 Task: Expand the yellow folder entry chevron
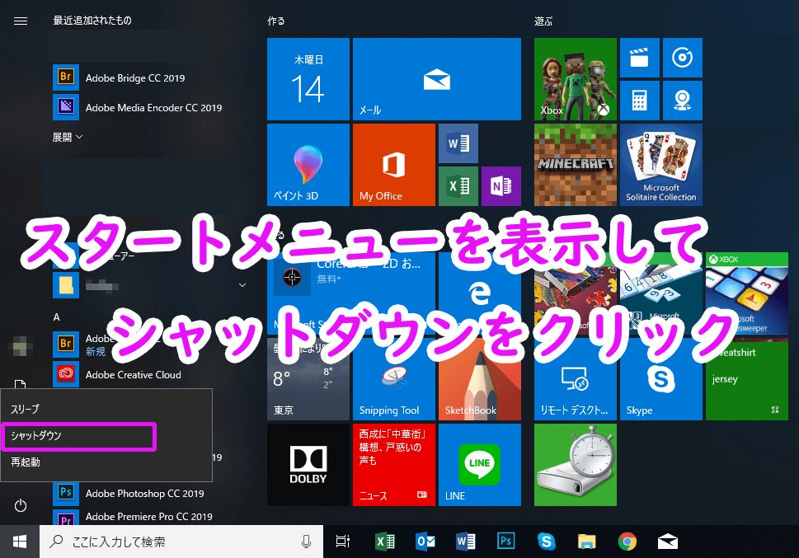242,285
